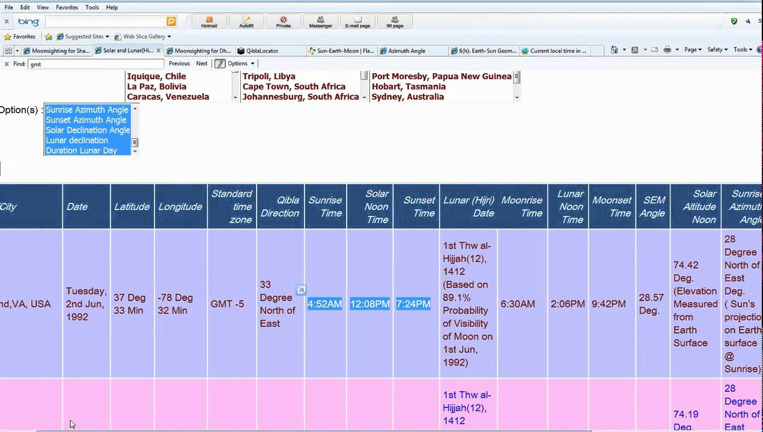
Task: Select Cape Town, South Africa
Action: 294,86
